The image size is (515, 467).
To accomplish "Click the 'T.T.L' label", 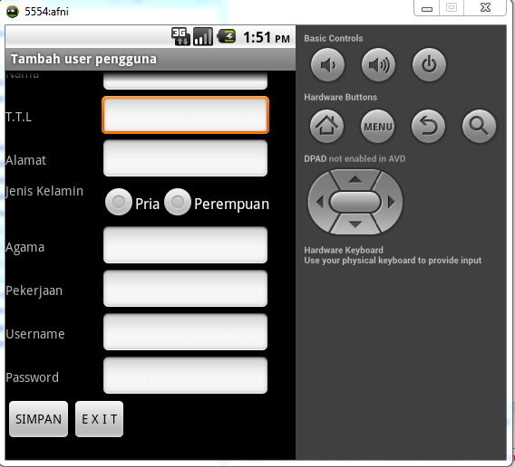I will tap(18, 117).
